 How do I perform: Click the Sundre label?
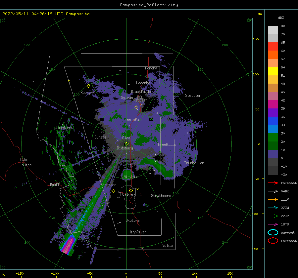100,137
